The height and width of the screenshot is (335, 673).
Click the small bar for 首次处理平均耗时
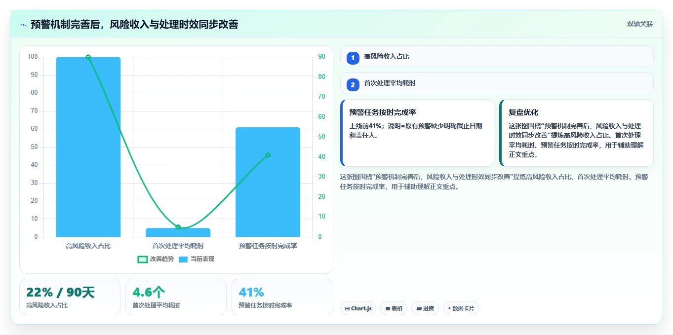click(178, 232)
